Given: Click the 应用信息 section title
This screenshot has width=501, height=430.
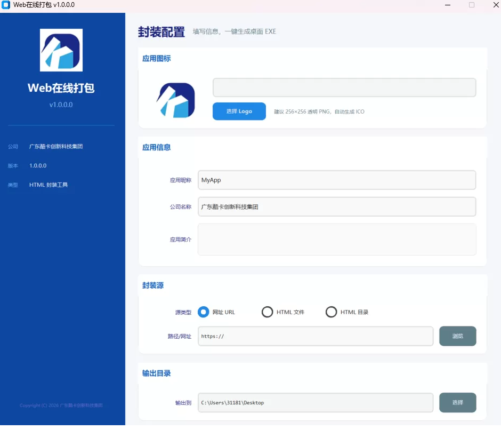Looking at the screenshot, I should [156, 147].
